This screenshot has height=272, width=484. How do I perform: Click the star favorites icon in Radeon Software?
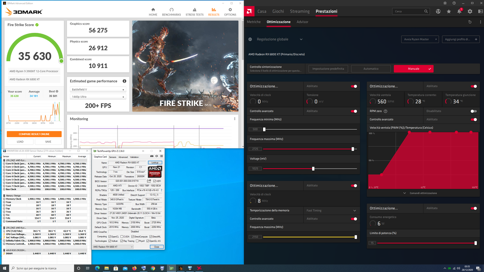[448, 11]
